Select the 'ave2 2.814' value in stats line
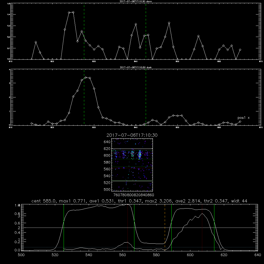 (x=188, y=201)
